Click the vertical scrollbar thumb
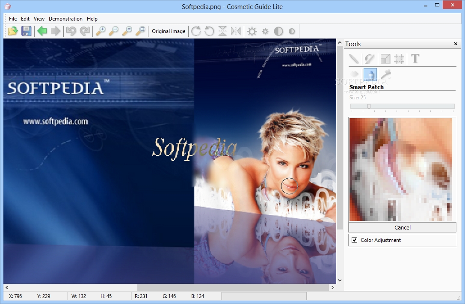The width and height of the screenshot is (465, 304). click(340, 138)
